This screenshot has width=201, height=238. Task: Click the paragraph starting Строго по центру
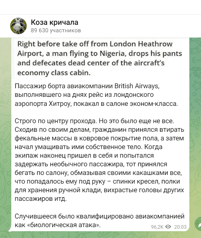click(99, 160)
